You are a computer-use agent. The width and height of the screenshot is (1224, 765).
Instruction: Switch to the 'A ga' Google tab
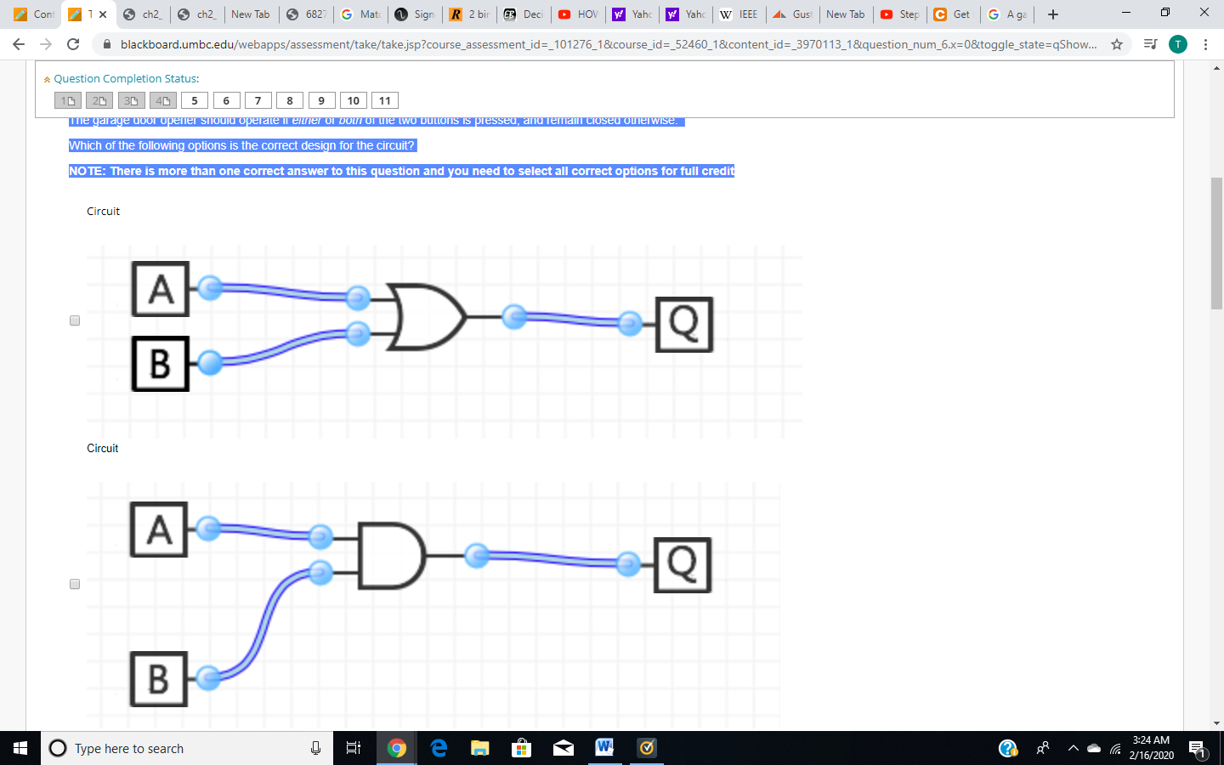click(1007, 14)
